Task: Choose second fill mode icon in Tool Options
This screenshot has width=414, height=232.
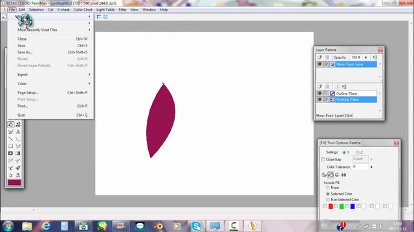Action: (331, 175)
